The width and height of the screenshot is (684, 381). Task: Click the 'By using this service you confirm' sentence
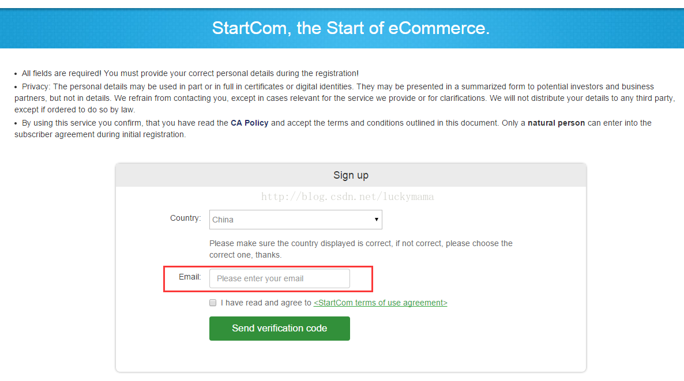81,123
